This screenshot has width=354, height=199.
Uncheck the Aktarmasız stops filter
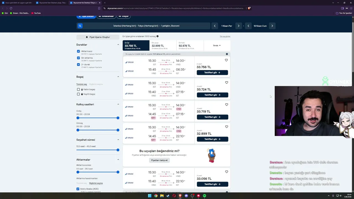[78, 51]
